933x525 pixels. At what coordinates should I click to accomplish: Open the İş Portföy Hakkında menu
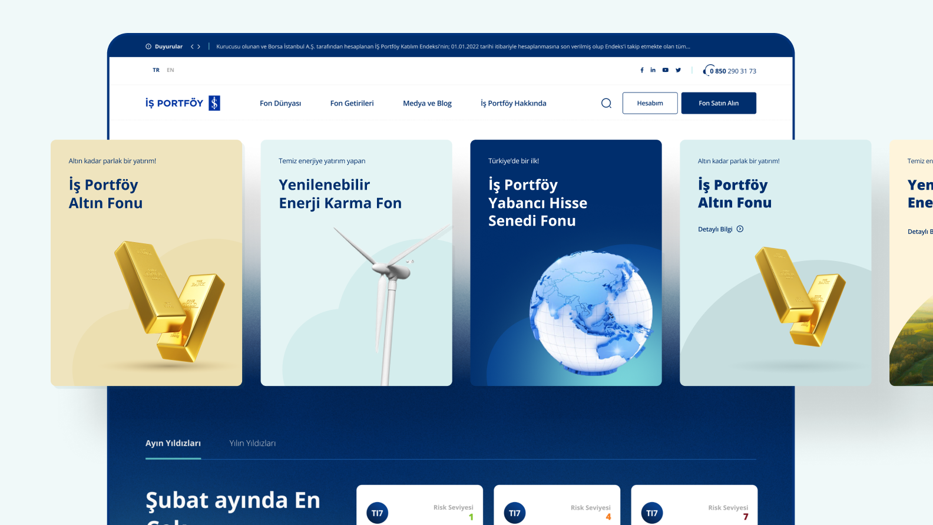tap(514, 103)
